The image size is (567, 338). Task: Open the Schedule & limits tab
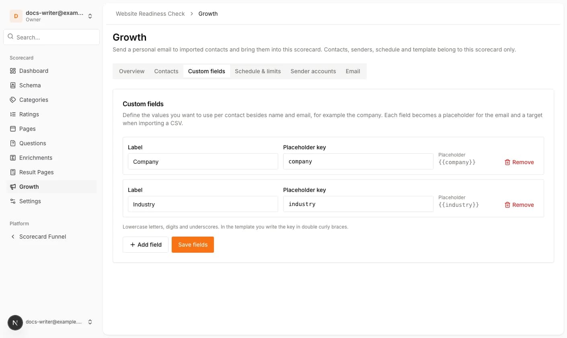258,71
